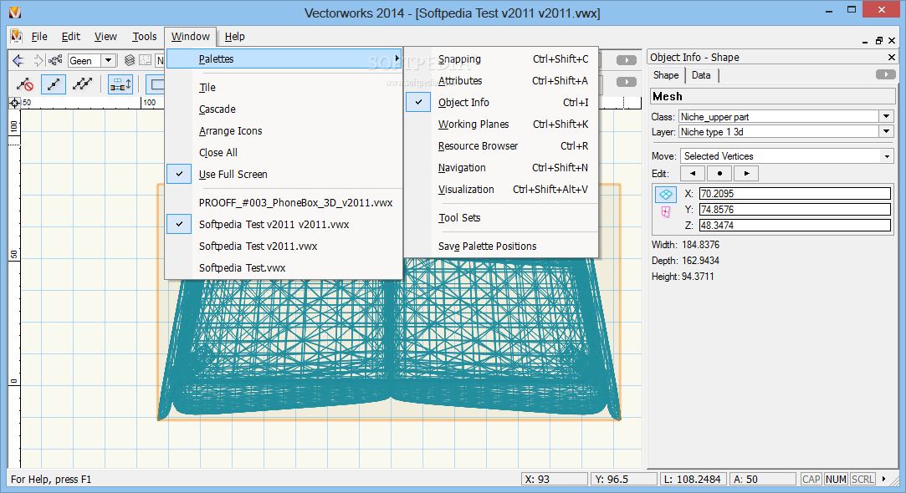The width and height of the screenshot is (906, 493).
Task: Select the single object interactive scaling mode
Action: click(x=54, y=84)
